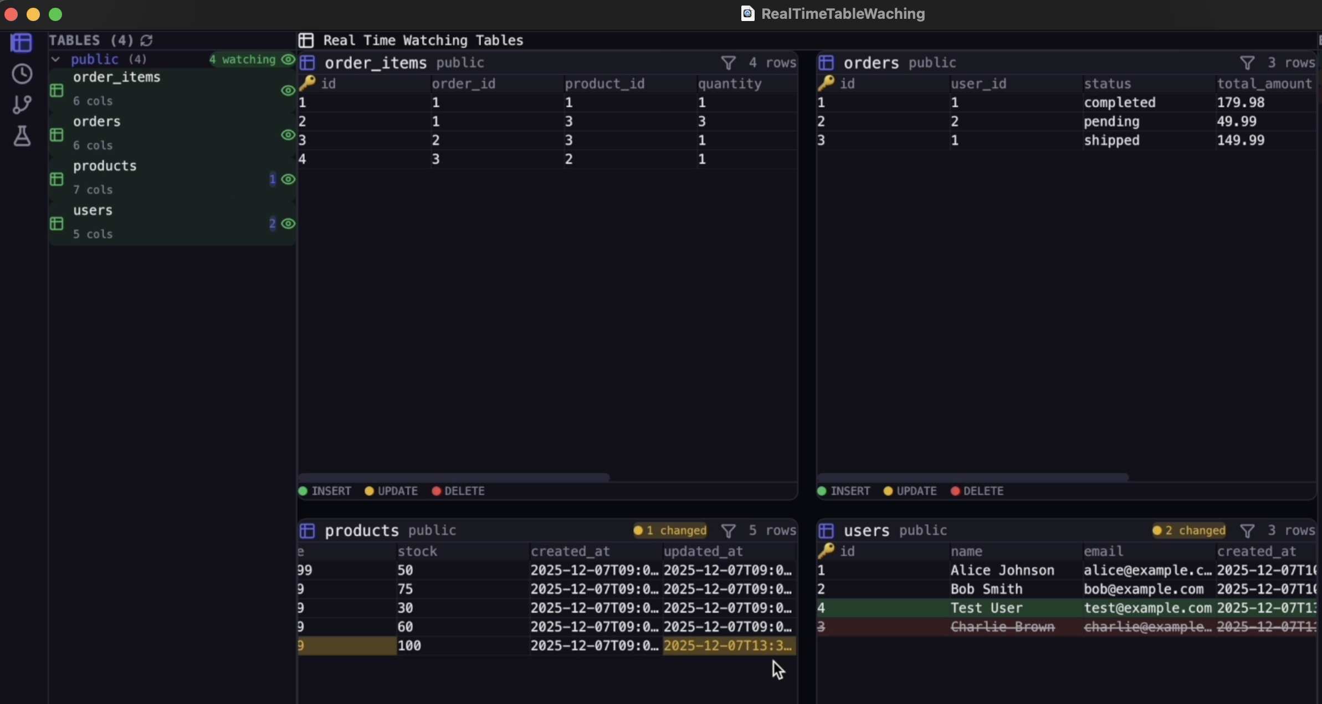Toggle the 4 watching eye for public schema
This screenshot has height=704, width=1322.
point(288,59)
